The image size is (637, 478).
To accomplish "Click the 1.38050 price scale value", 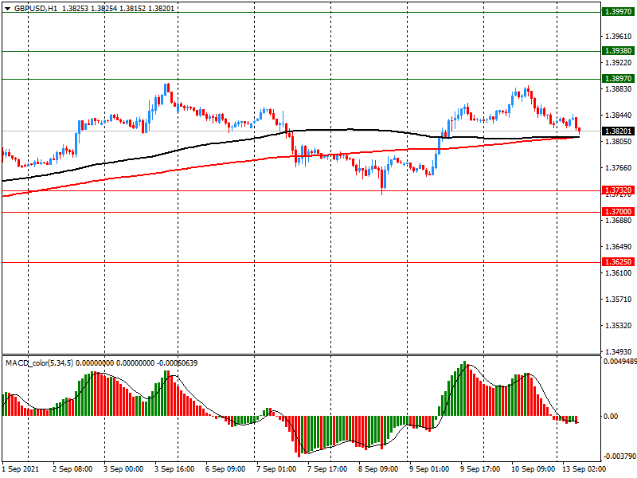I will coord(619,142).
